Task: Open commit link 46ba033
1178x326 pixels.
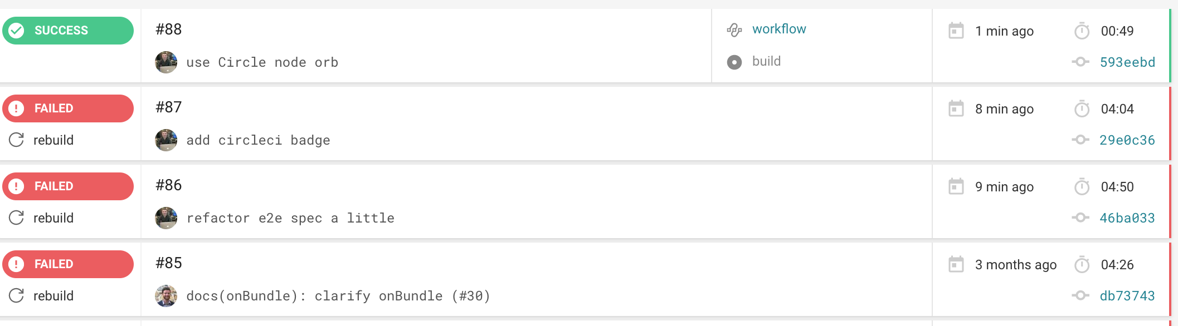Action: click(x=1127, y=218)
